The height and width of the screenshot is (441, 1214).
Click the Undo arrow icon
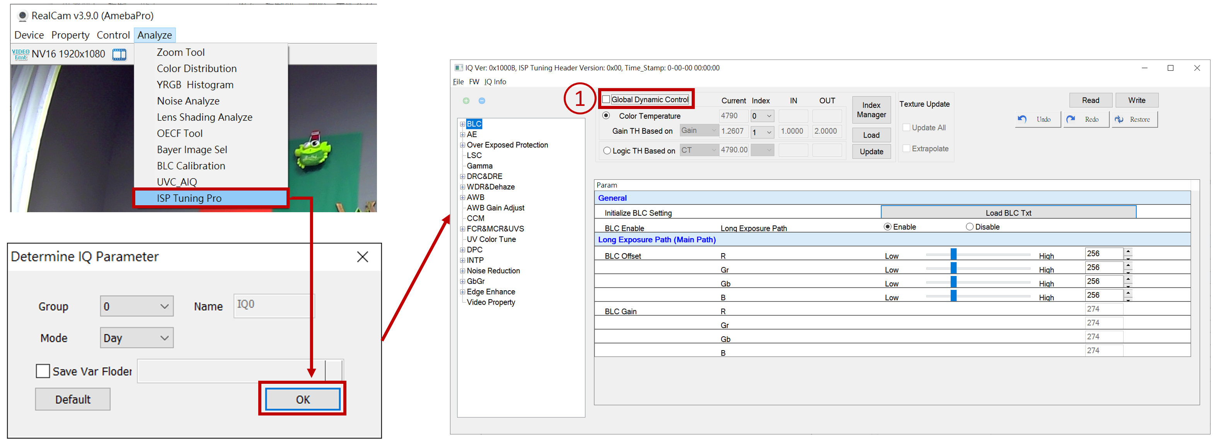pos(1022,119)
